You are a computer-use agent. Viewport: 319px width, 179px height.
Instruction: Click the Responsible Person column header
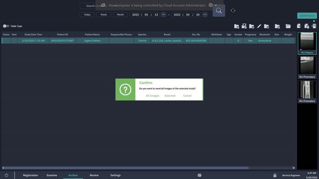pyautogui.click(x=121, y=35)
